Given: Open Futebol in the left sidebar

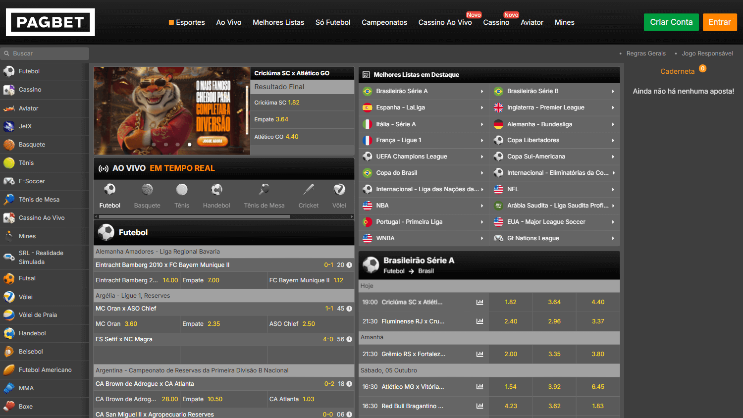Looking at the screenshot, I should 45,71.
